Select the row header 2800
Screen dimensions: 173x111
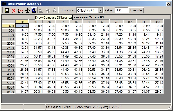[9, 52]
